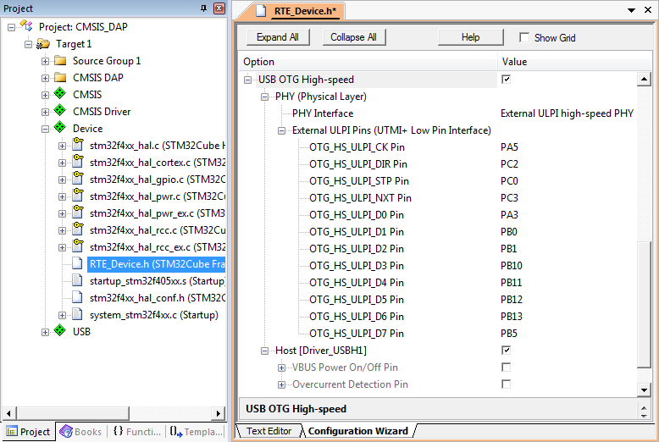Close the RTE_Device.h editor tab
This screenshot has width=659, height=442.
click(x=648, y=9)
